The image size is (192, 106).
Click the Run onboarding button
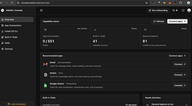[158, 10]
